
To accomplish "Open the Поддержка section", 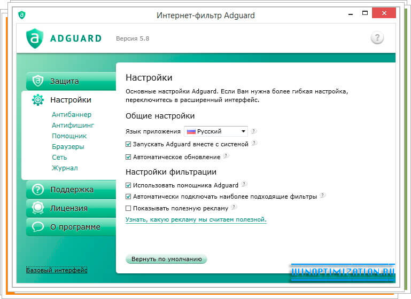I will coord(71,190).
